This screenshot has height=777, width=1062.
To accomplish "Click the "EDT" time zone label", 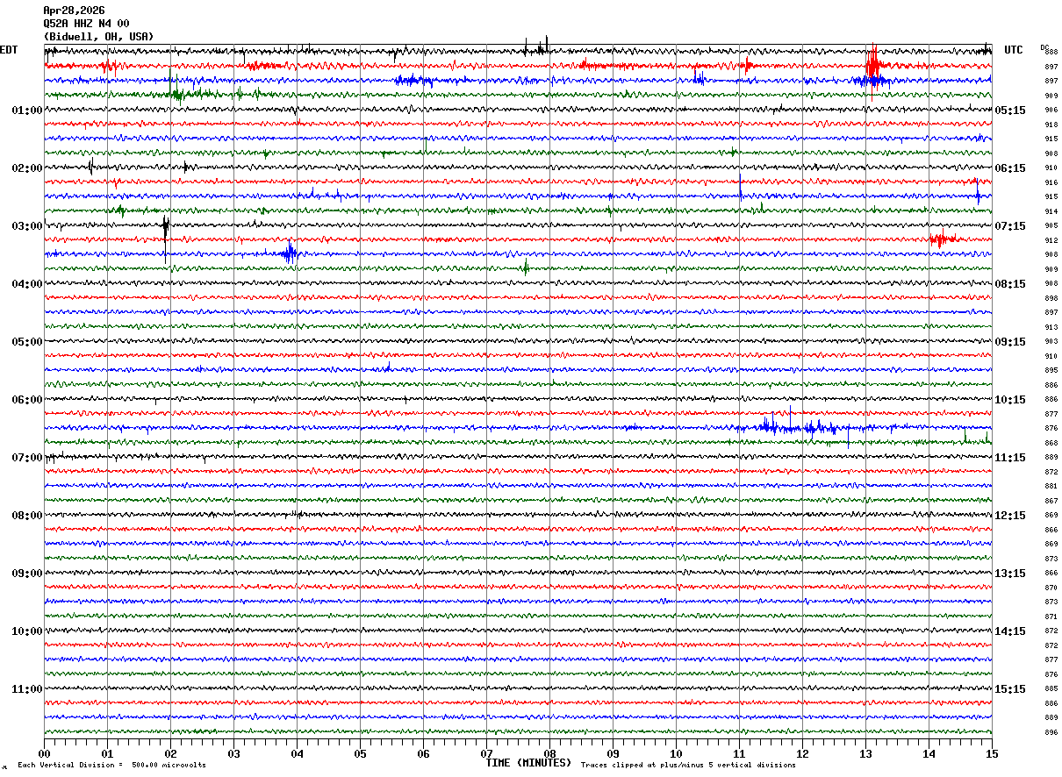I will coord(8,50).
